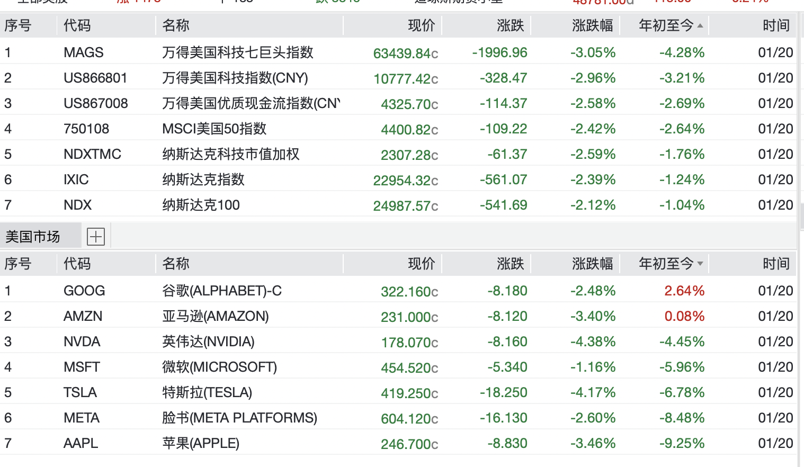
Task: Click 时间 column header in the upper table
Action: (776, 25)
